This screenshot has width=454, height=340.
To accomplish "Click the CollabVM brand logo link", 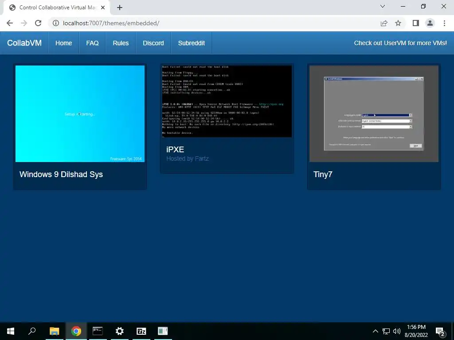I will 24,43.
